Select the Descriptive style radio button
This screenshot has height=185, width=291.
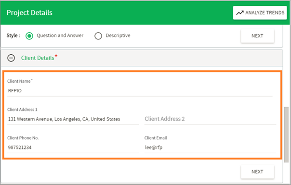click(x=98, y=36)
